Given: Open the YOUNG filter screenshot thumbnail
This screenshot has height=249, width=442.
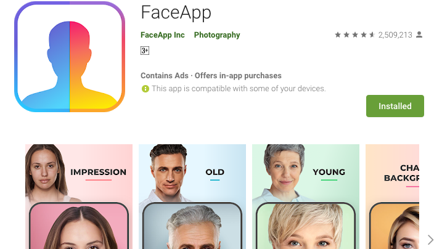Looking at the screenshot, I should 306,197.
